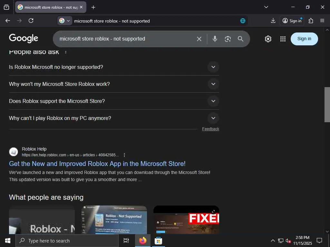Open People also ask options menu
This screenshot has width=330, height=247.
(x=66, y=52)
